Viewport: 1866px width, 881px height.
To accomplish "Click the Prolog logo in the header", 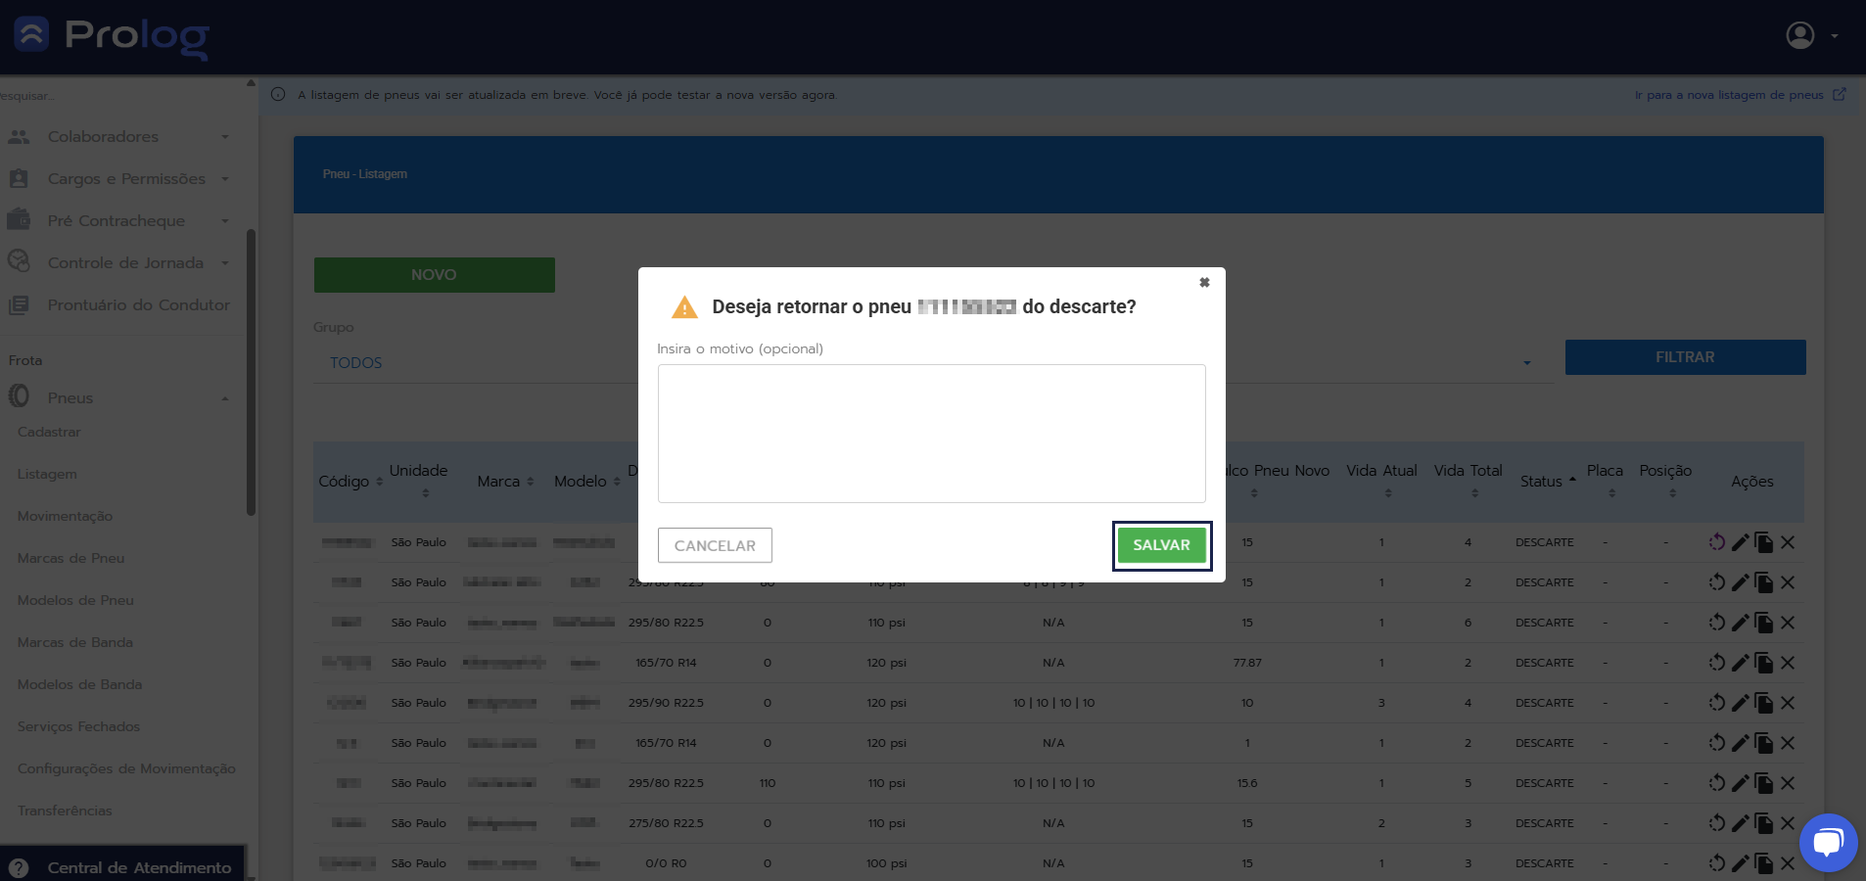I will [x=113, y=36].
